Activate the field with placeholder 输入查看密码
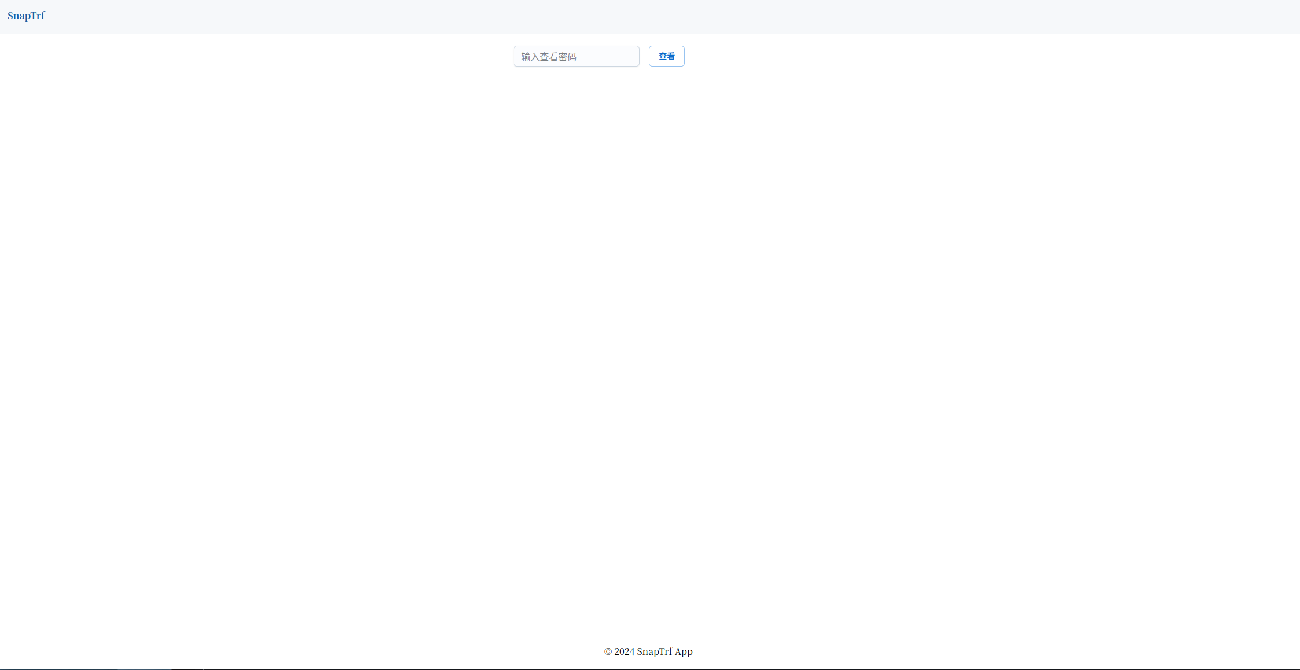This screenshot has height=670, width=1300. click(576, 56)
